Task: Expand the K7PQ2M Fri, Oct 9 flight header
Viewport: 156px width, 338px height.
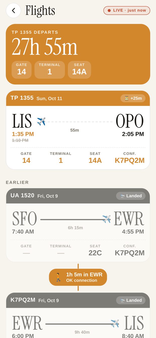Action: tap(78, 300)
